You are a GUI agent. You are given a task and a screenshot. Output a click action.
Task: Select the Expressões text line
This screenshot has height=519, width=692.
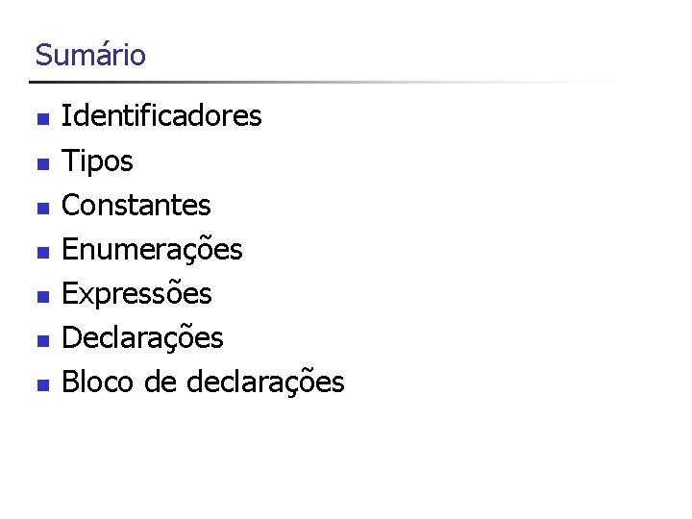136,294
